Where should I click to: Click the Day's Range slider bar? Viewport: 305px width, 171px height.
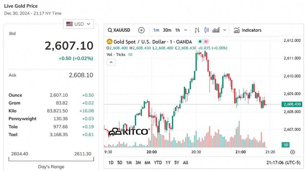point(51,159)
